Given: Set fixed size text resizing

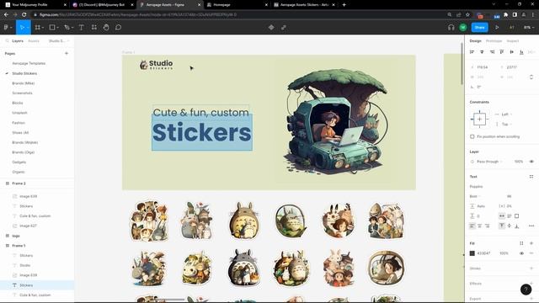Looking at the screenshot, I should tap(516, 215).
